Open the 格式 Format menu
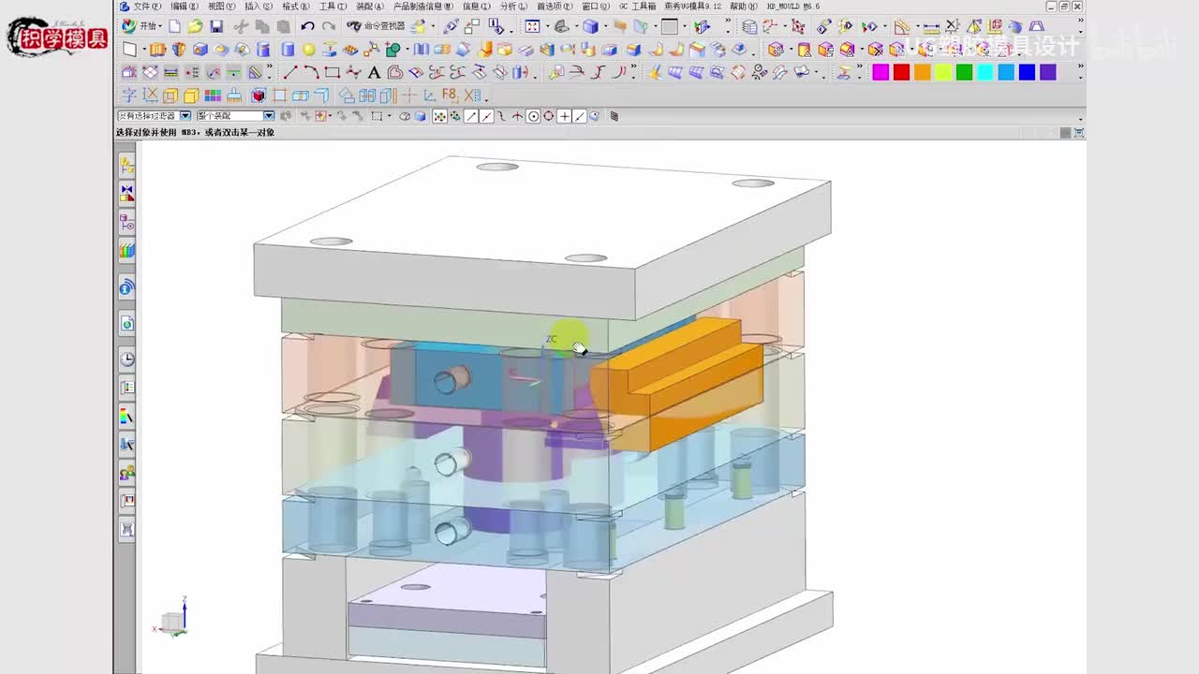The height and width of the screenshot is (674, 1199). click(x=296, y=7)
